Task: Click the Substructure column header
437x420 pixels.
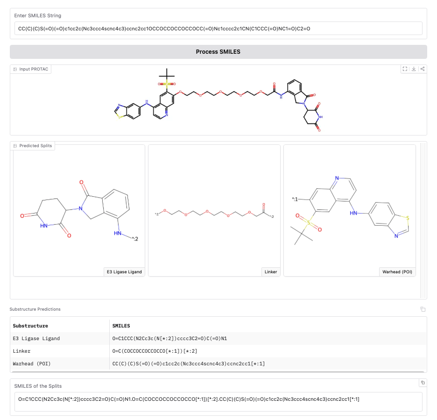Action: (30, 326)
